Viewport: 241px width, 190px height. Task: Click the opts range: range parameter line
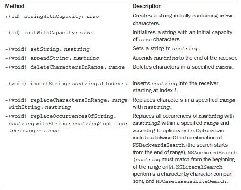(x=34, y=131)
